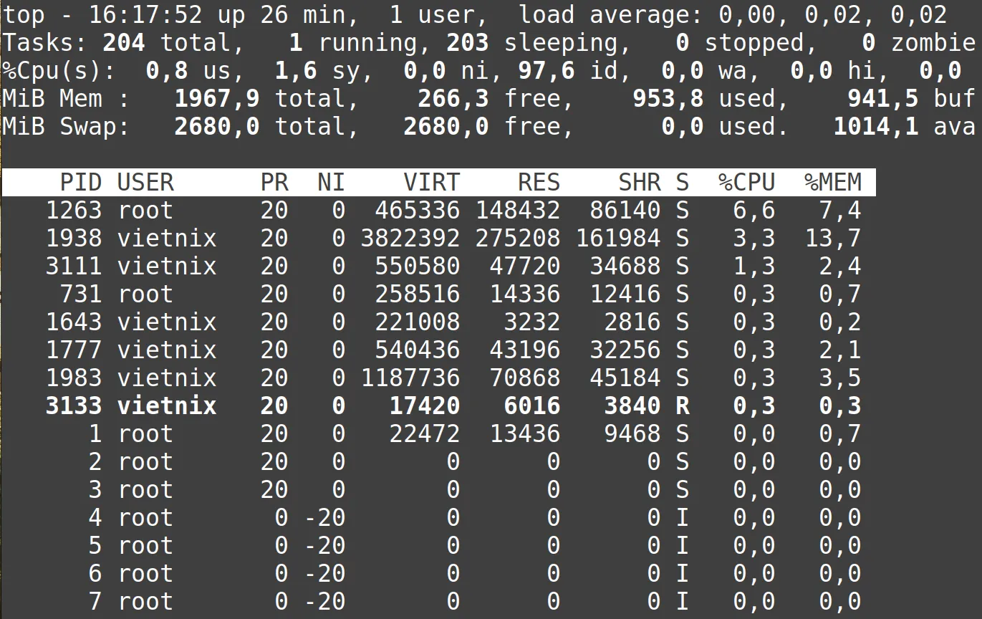Click the %MEM column header
The width and height of the screenshot is (982, 619).
(832, 183)
